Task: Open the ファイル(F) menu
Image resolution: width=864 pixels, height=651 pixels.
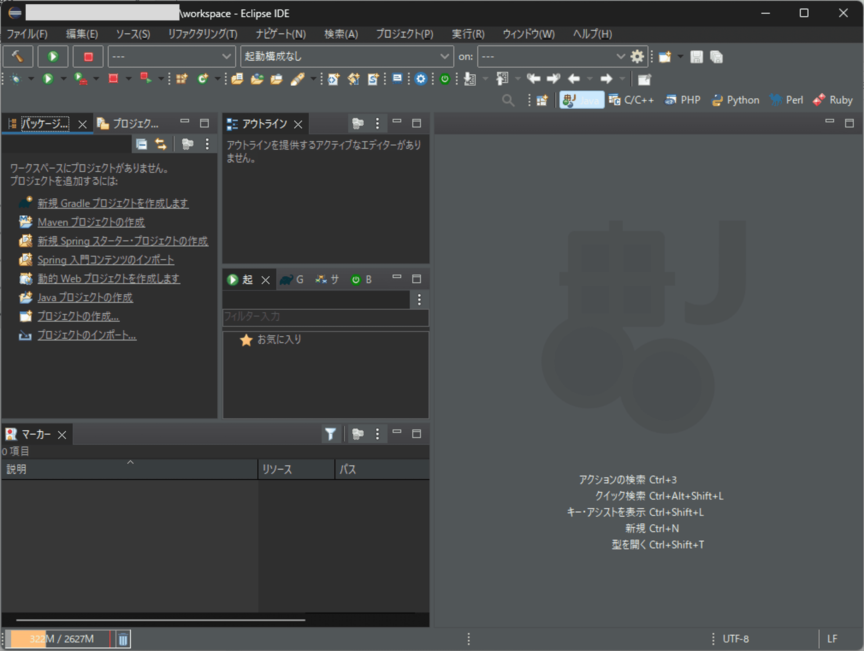Action: point(27,34)
